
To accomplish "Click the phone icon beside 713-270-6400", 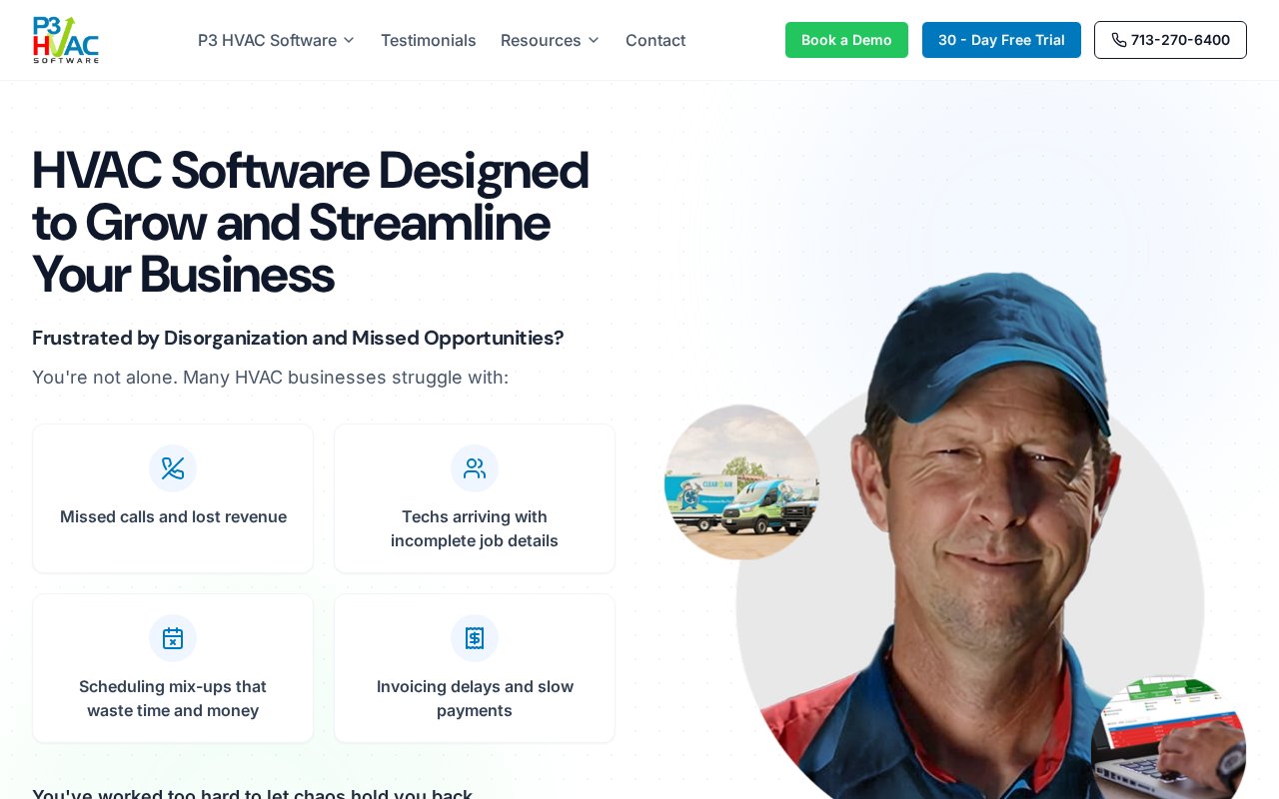I will coord(1119,40).
